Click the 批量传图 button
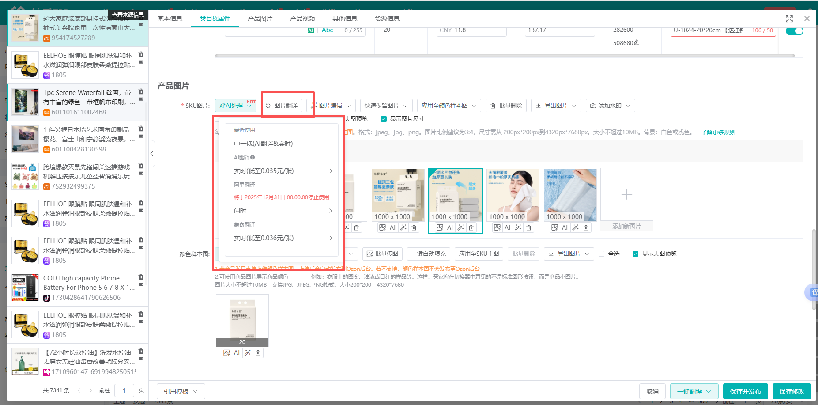Image resolution: width=818 pixels, height=405 pixels. pos(383,254)
